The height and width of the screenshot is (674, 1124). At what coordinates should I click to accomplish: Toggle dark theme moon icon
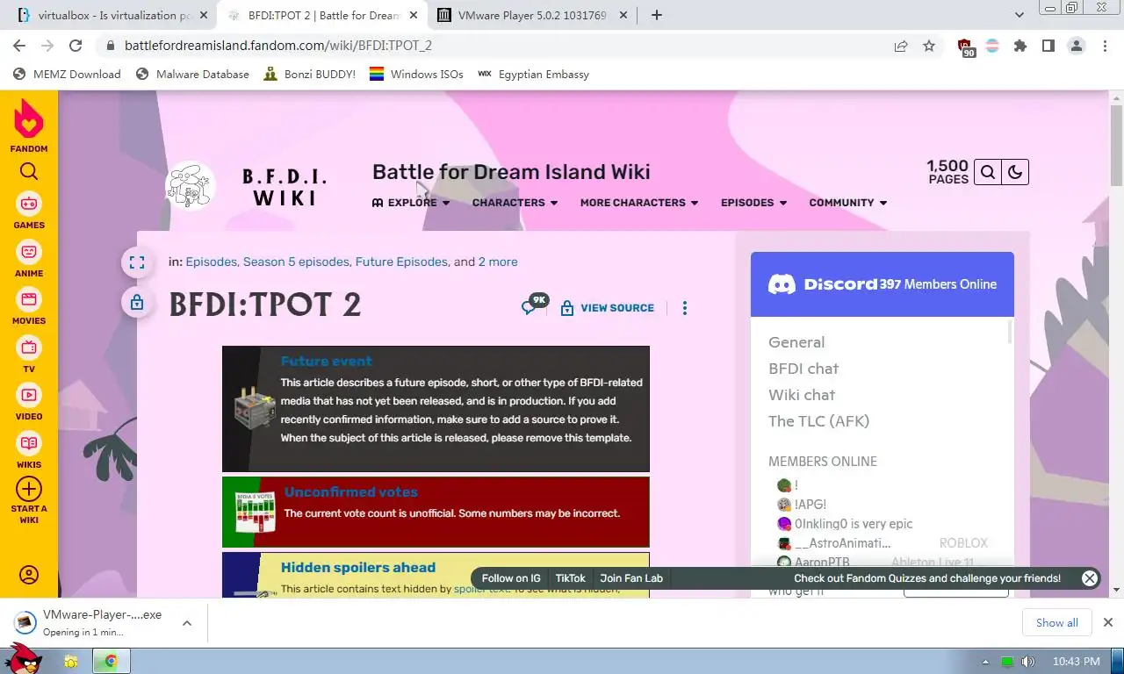tap(1015, 172)
